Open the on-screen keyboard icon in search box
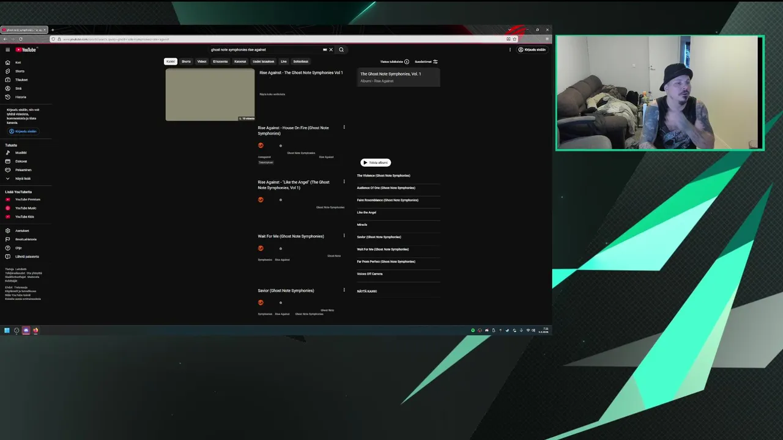 click(x=325, y=50)
